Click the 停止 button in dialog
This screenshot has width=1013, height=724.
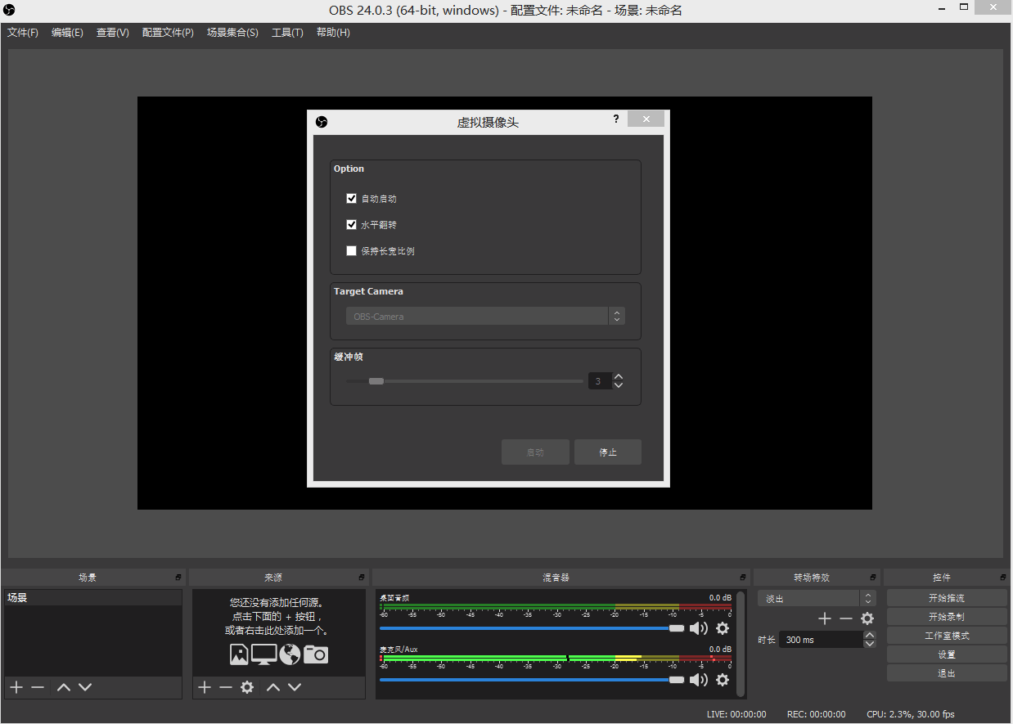coord(608,452)
